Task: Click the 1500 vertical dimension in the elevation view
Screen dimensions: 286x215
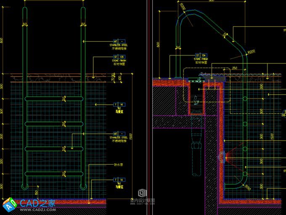Action: (x=131, y=136)
